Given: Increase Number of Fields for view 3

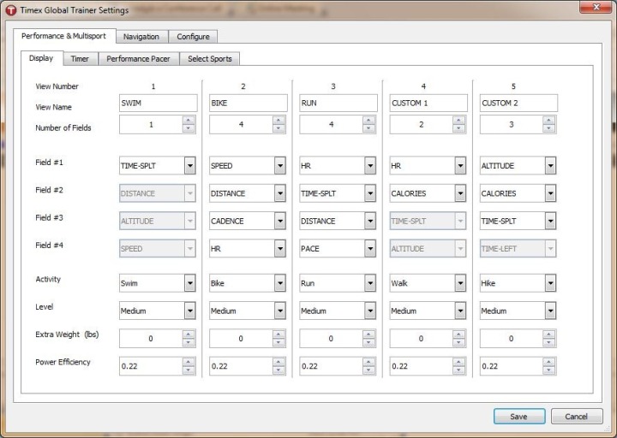Looking at the screenshot, I should point(368,121).
